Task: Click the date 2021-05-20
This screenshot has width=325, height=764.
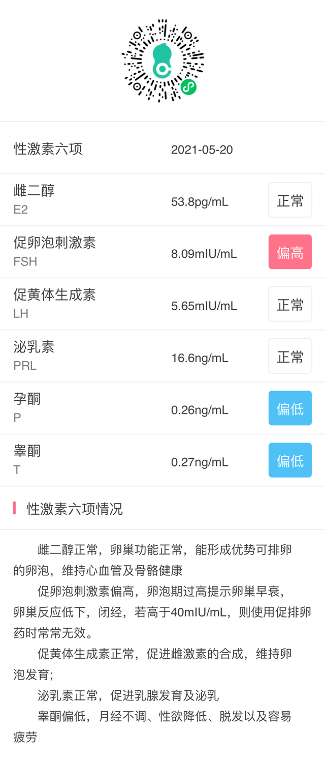Action: coord(202,150)
